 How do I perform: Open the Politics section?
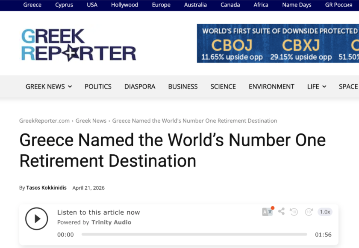click(x=98, y=87)
